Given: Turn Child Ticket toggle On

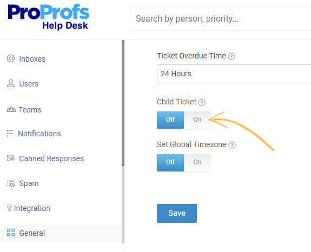Looking at the screenshot, I should coord(197,120).
